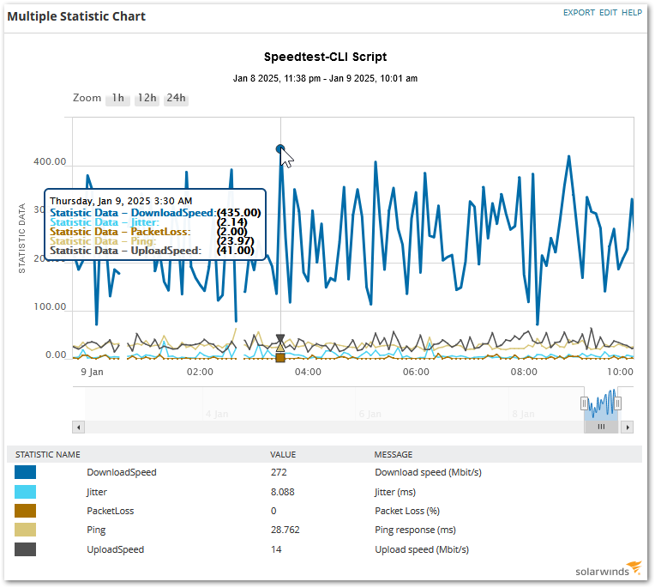
Task: Click the highlighted DownloadSpeed data point
Action: click(280, 149)
